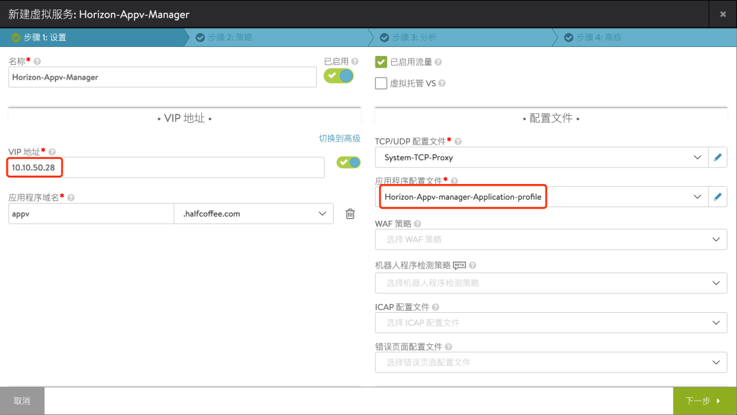Open help icon next to 应用程序域名
The width and height of the screenshot is (737, 415).
click(x=71, y=198)
